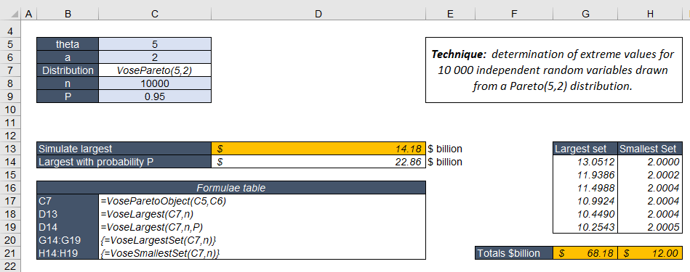The width and height of the screenshot is (690, 272).
Task: Select cell with value 11.9386
Action: 585,175
